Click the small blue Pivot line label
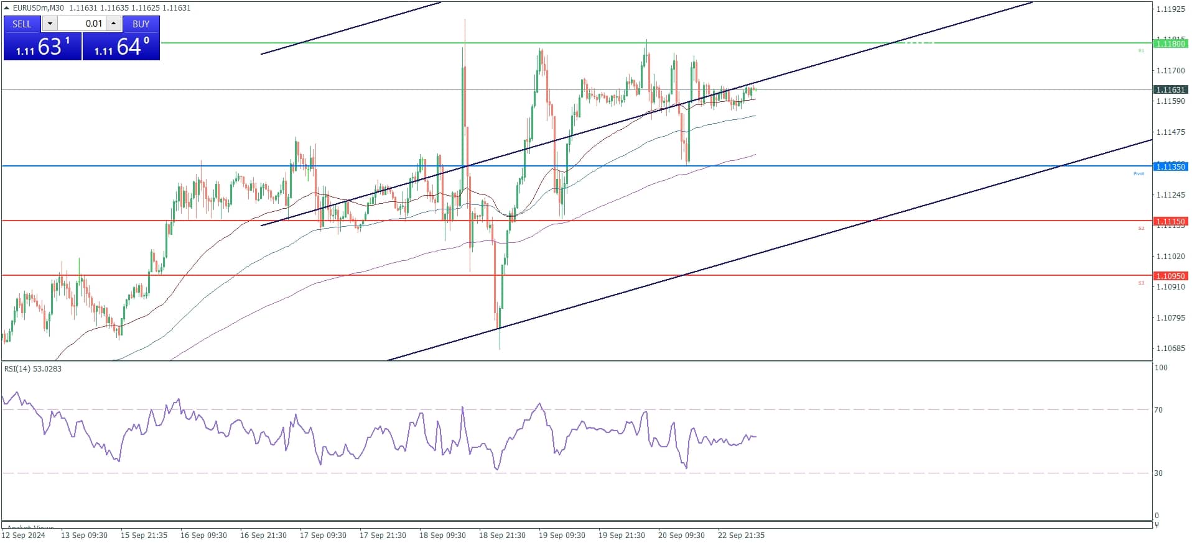The width and height of the screenshot is (1192, 543). coord(1138,173)
